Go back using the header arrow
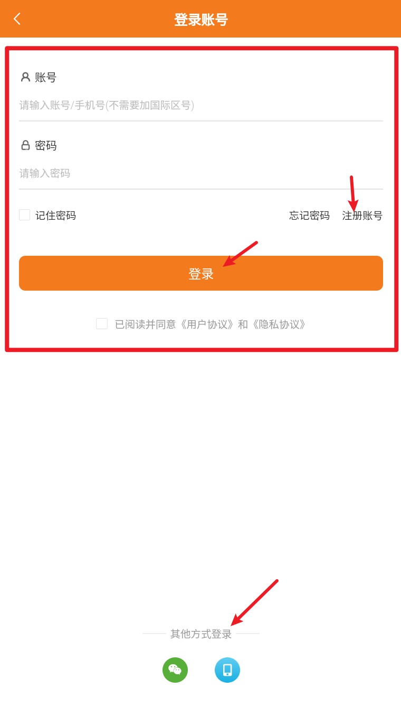Viewport: 401px width, 716px height. 17,19
